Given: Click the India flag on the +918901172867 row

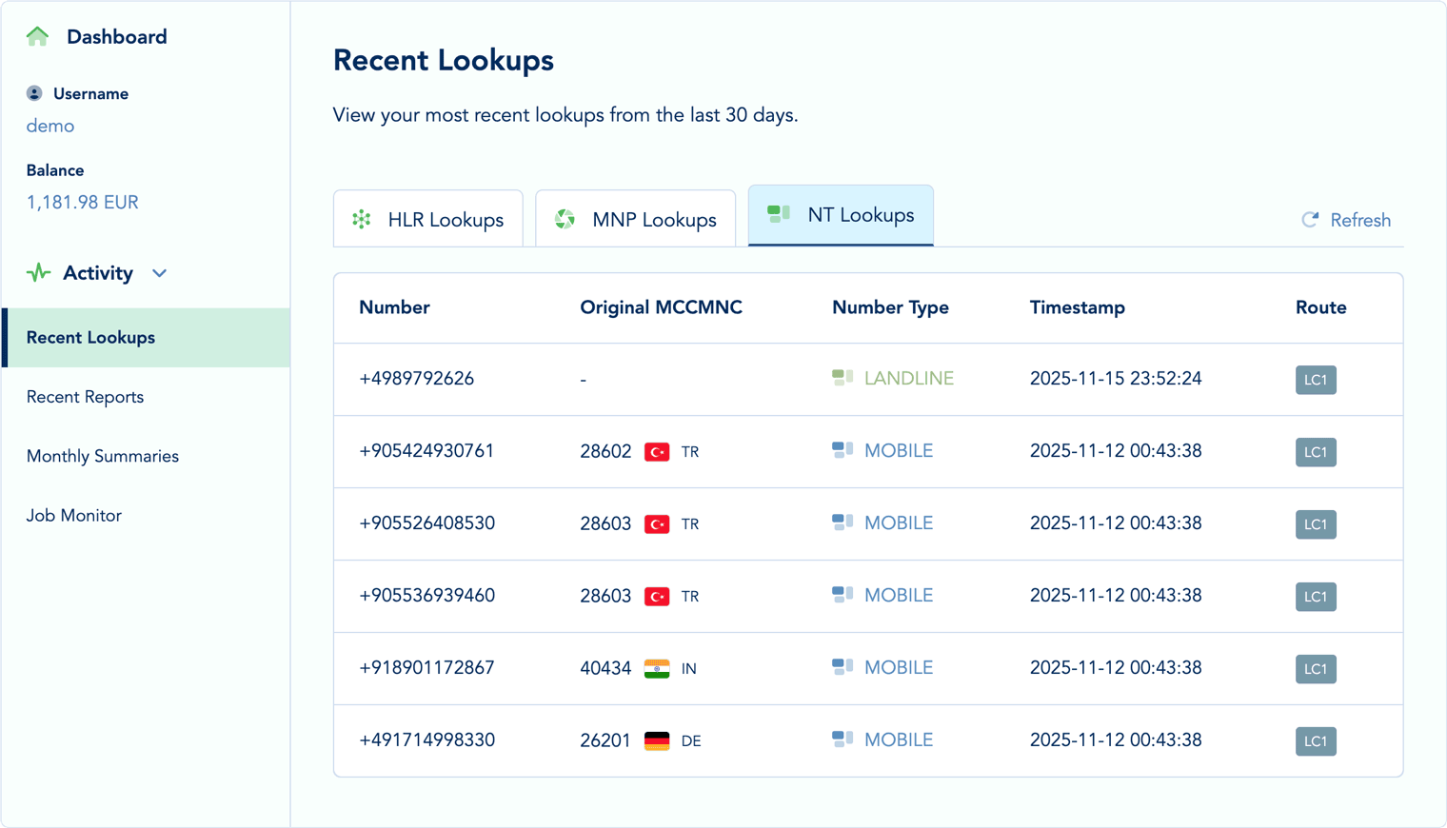Looking at the screenshot, I should [657, 668].
